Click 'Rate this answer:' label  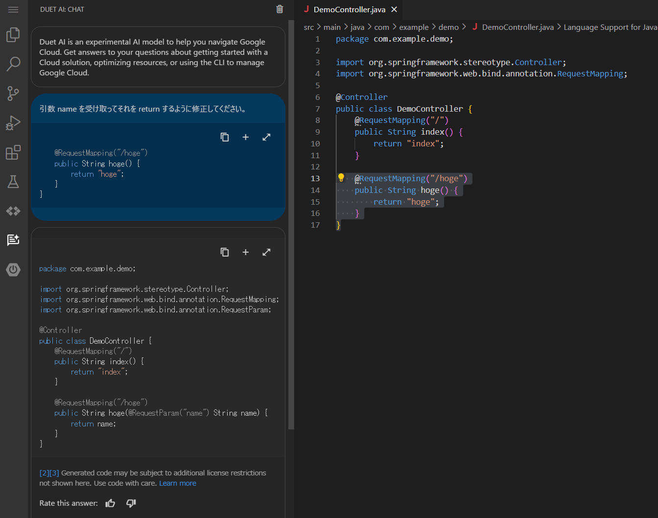tap(69, 503)
